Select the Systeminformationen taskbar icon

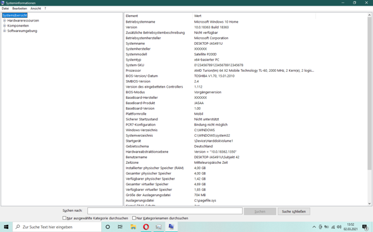point(171,227)
